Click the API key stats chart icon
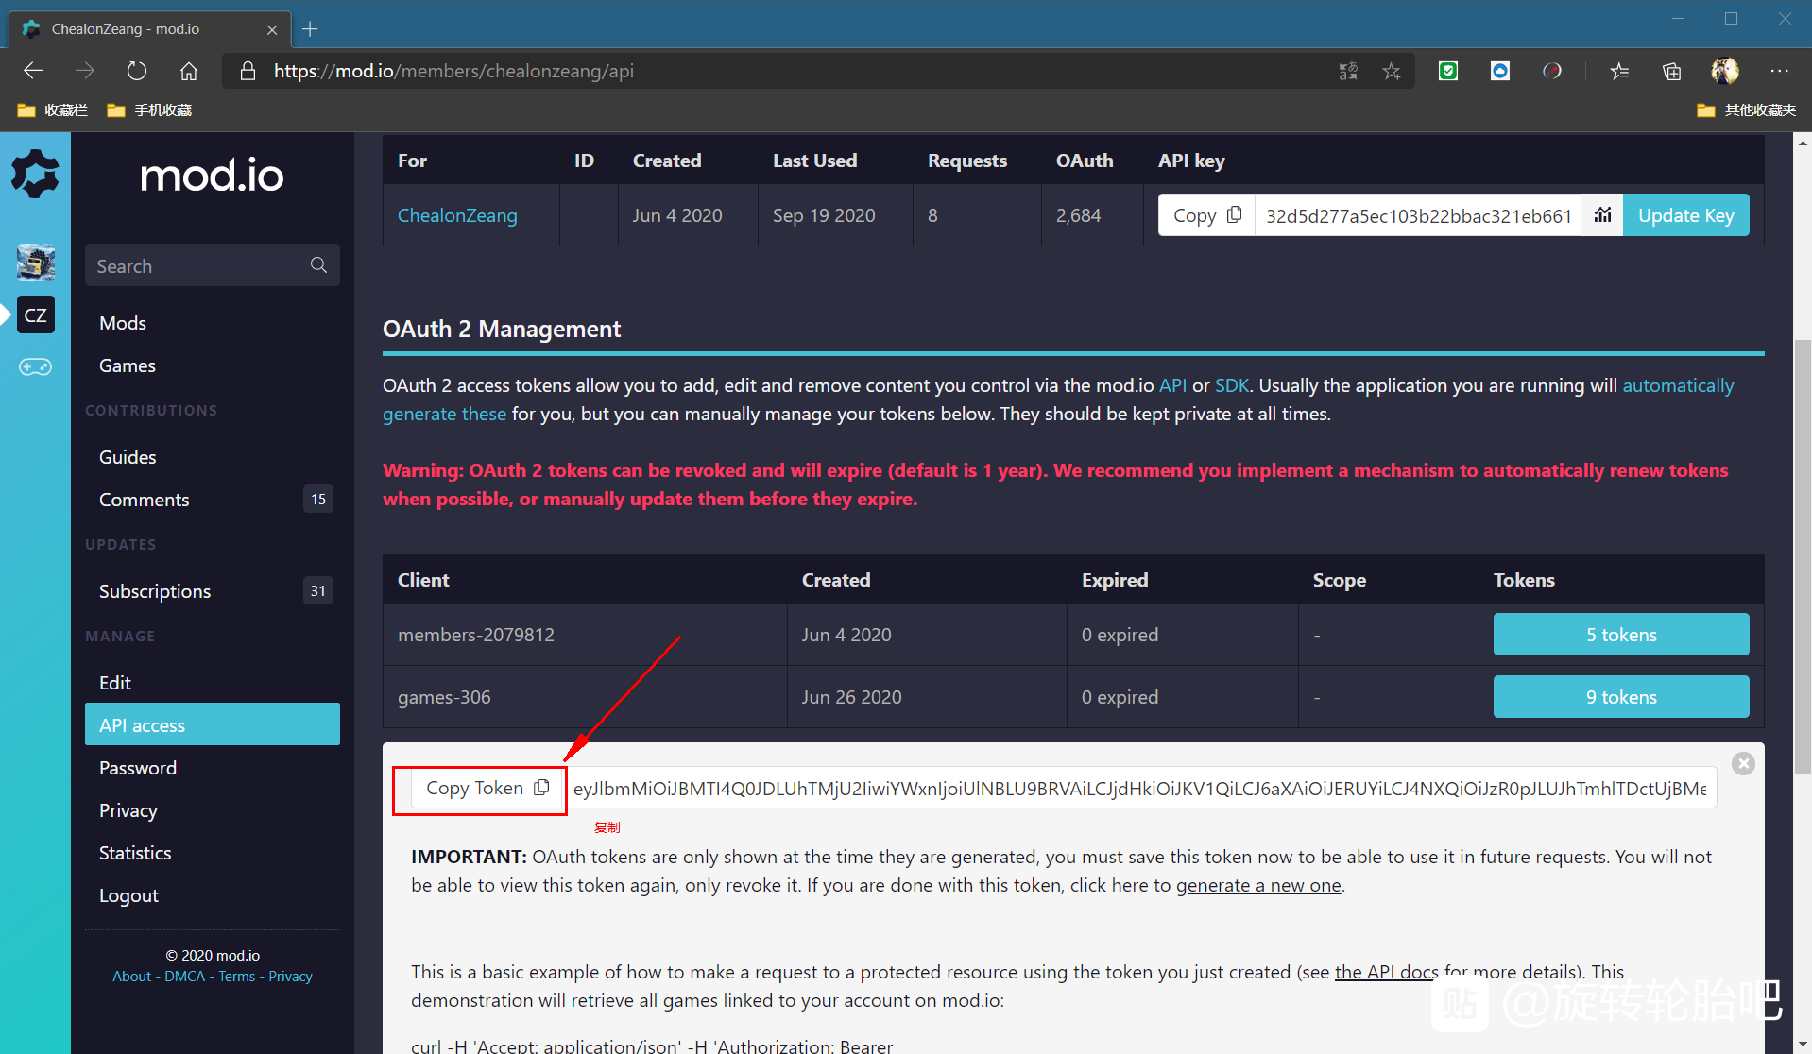Image resolution: width=1812 pixels, height=1054 pixels. 1603,215
